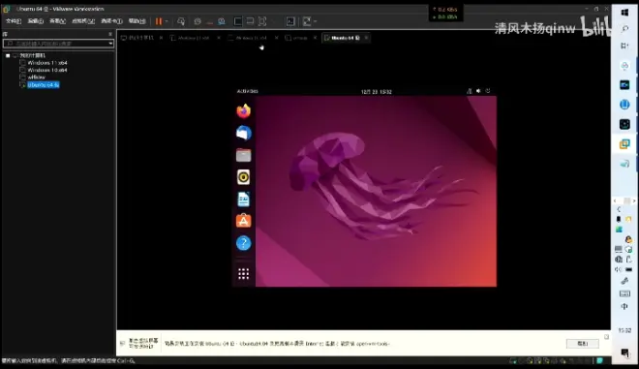
Task: Collapse the 我的计算机 tree node
Action: click(x=8, y=55)
